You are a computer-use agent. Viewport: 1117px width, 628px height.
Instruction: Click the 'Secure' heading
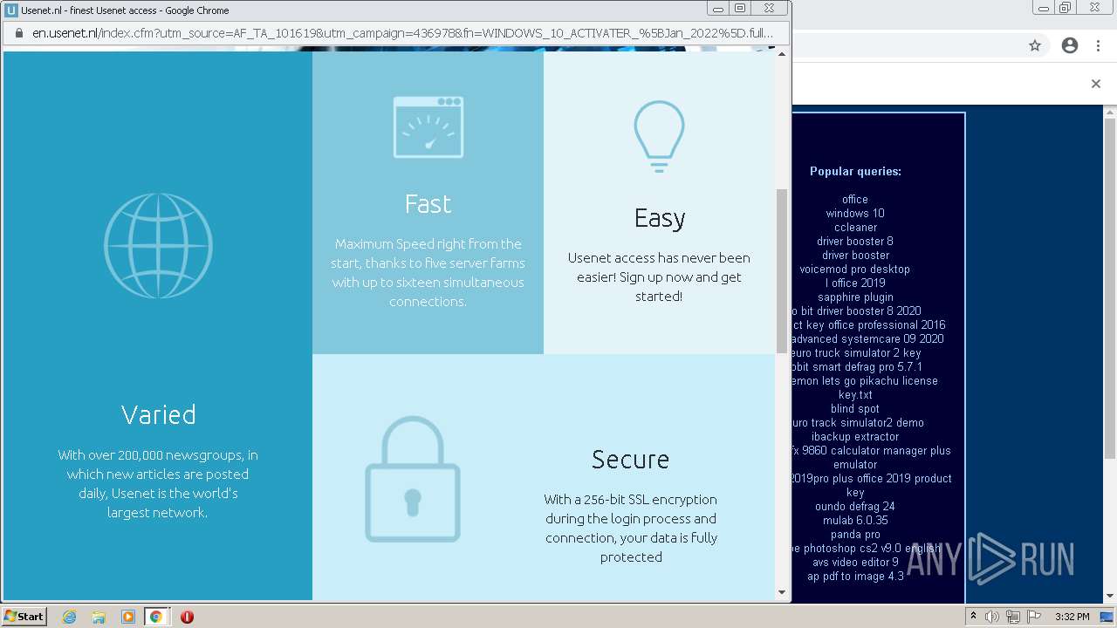click(630, 459)
